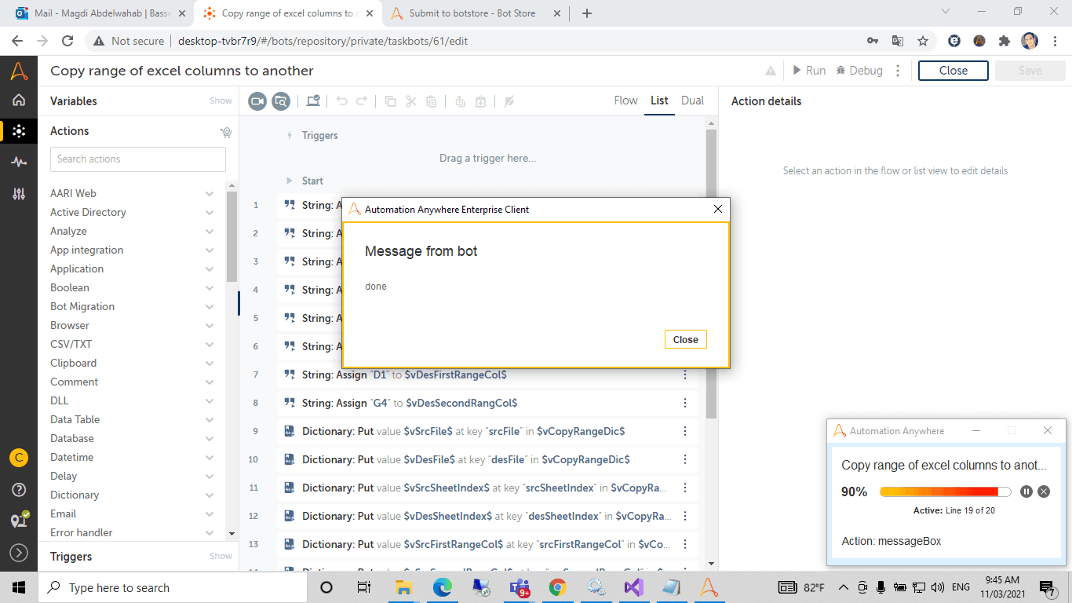Start recording with the camera icon
The height and width of the screenshot is (603, 1072).
click(257, 100)
